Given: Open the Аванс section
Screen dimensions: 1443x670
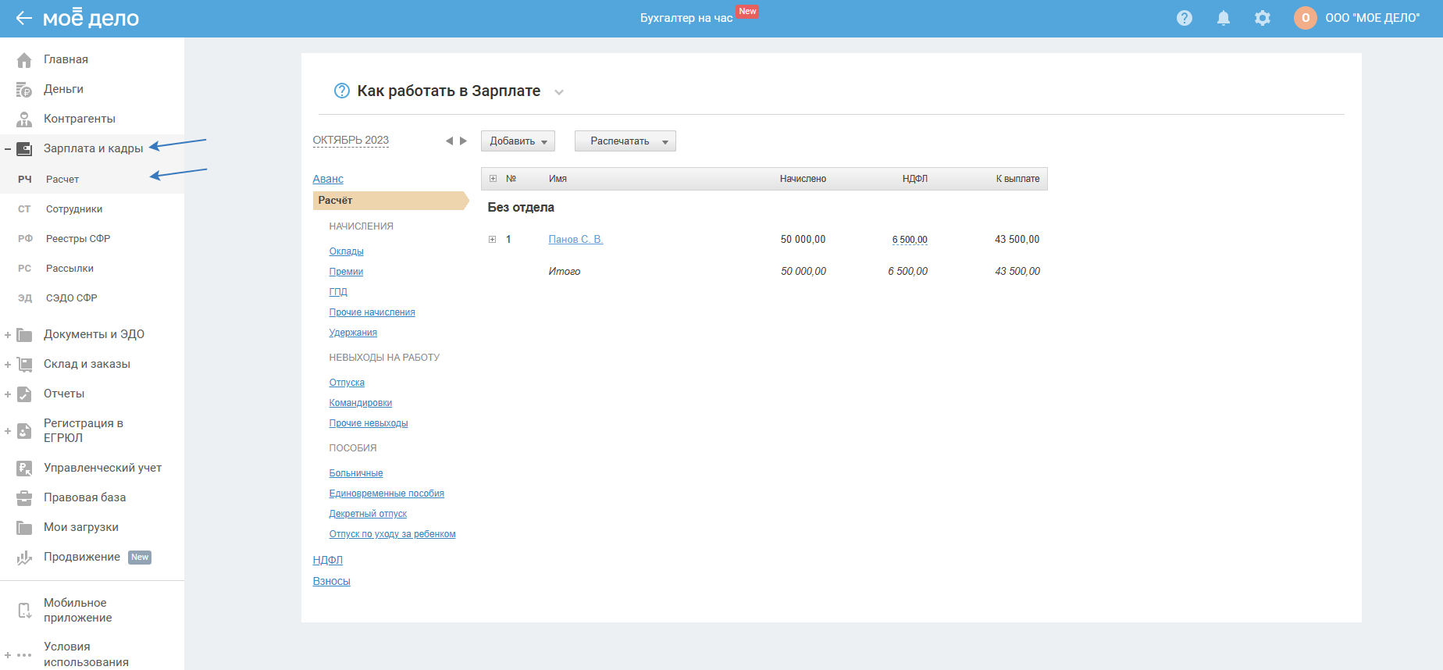Looking at the screenshot, I should point(328,180).
